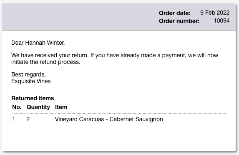Click the dotted divider under table headers
239x155 pixels.
pos(119,114)
